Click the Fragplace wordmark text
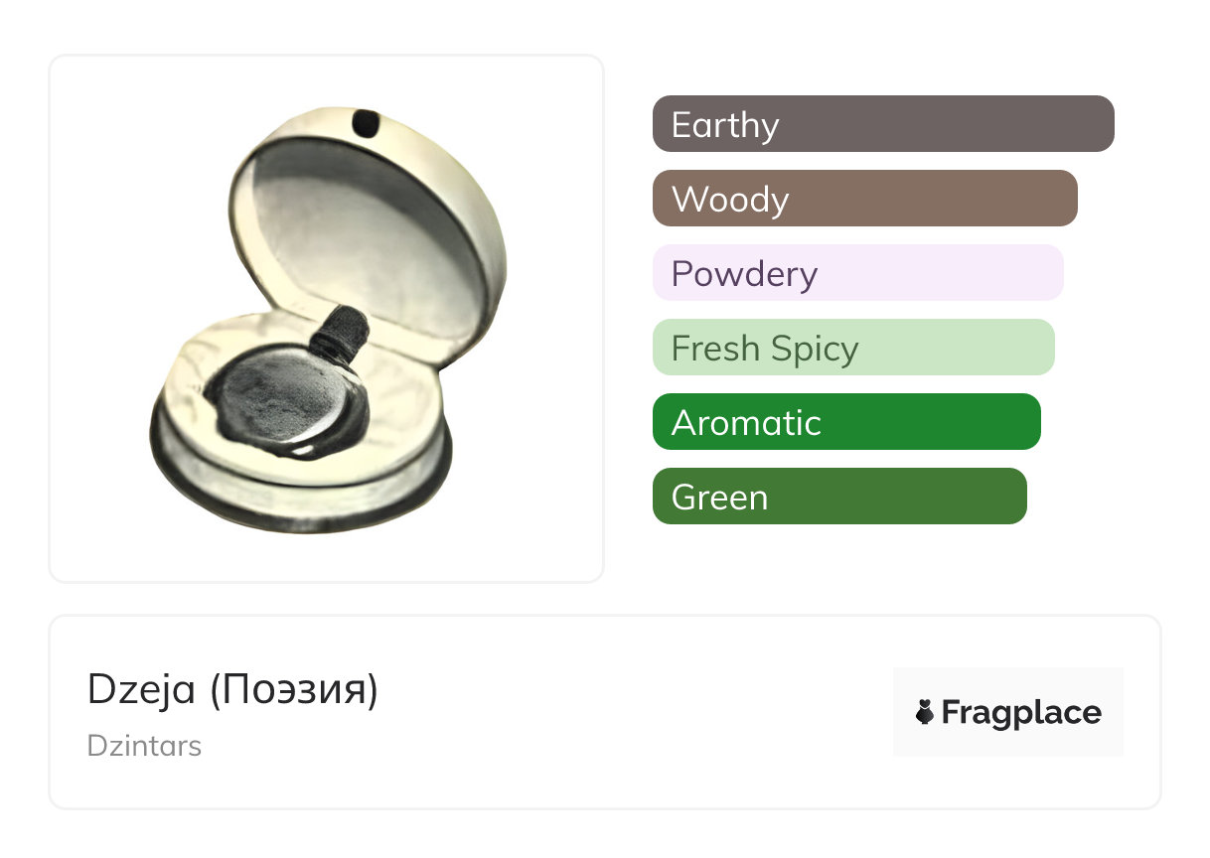The image size is (1210, 858). 1020,712
